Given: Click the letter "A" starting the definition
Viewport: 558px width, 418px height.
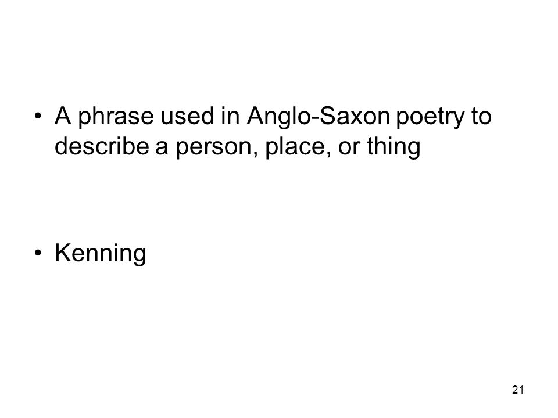Looking at the screenshot, I should point(63,116).
